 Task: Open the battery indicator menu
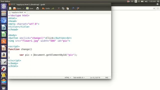[x=142, y=1]
